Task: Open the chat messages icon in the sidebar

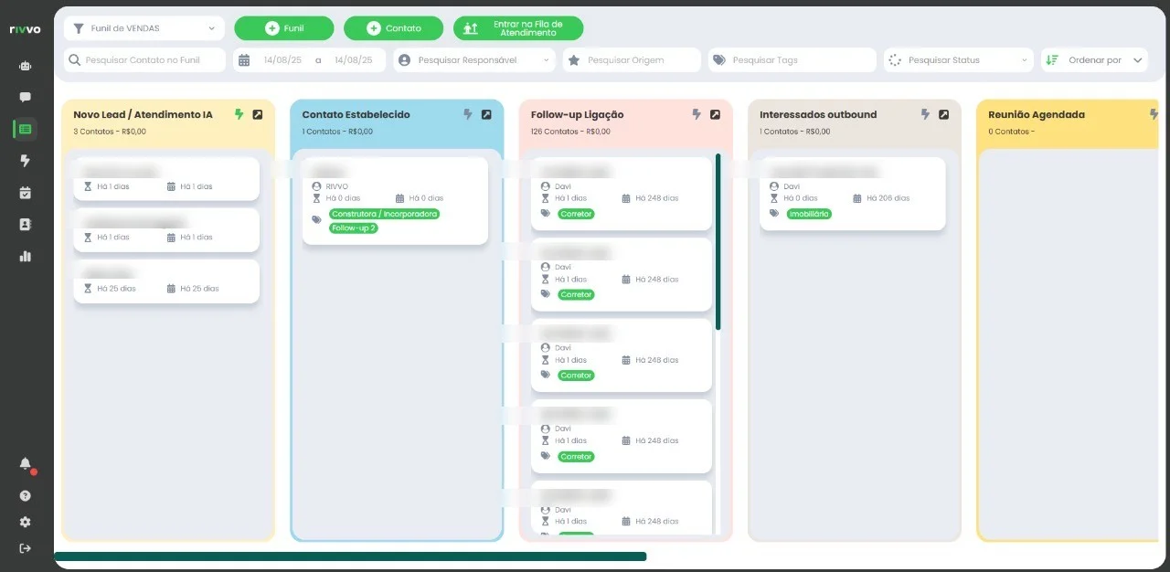Action: click(x=25, y=97)
